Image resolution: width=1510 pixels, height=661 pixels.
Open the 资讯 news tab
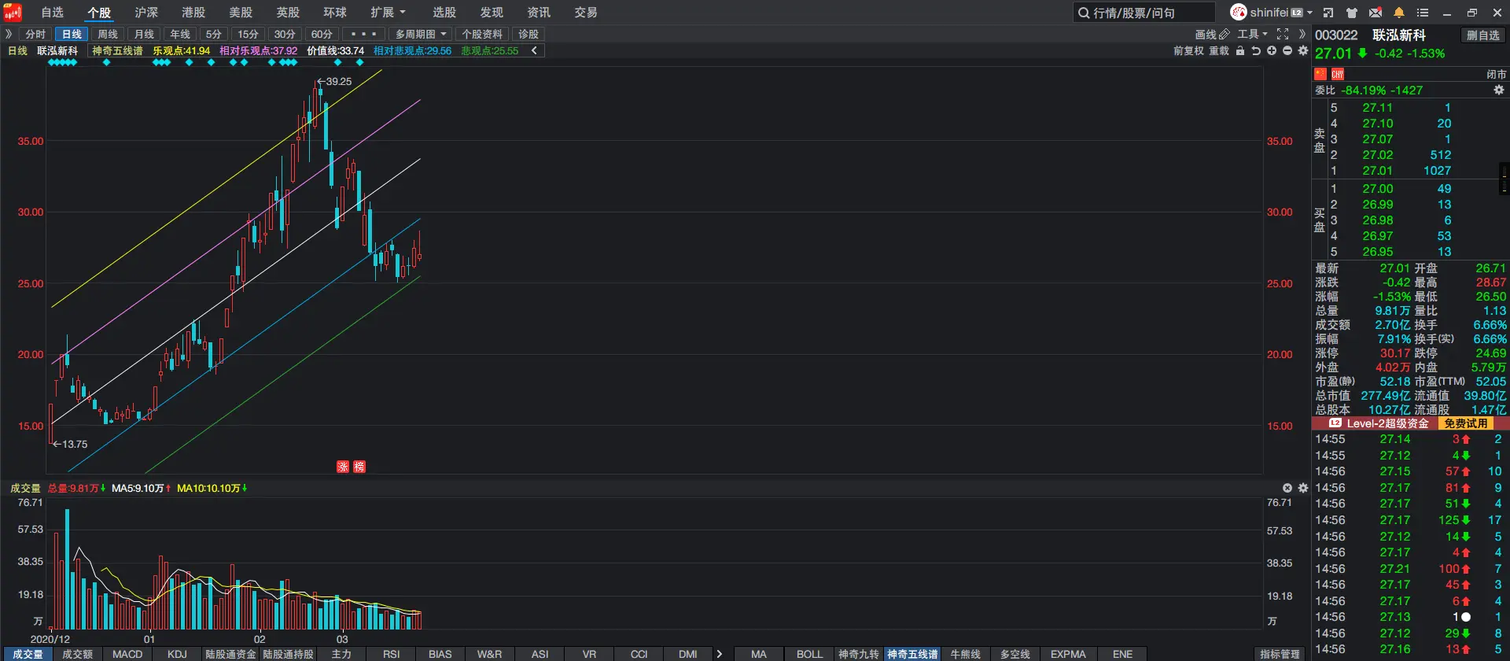[539, 13]
